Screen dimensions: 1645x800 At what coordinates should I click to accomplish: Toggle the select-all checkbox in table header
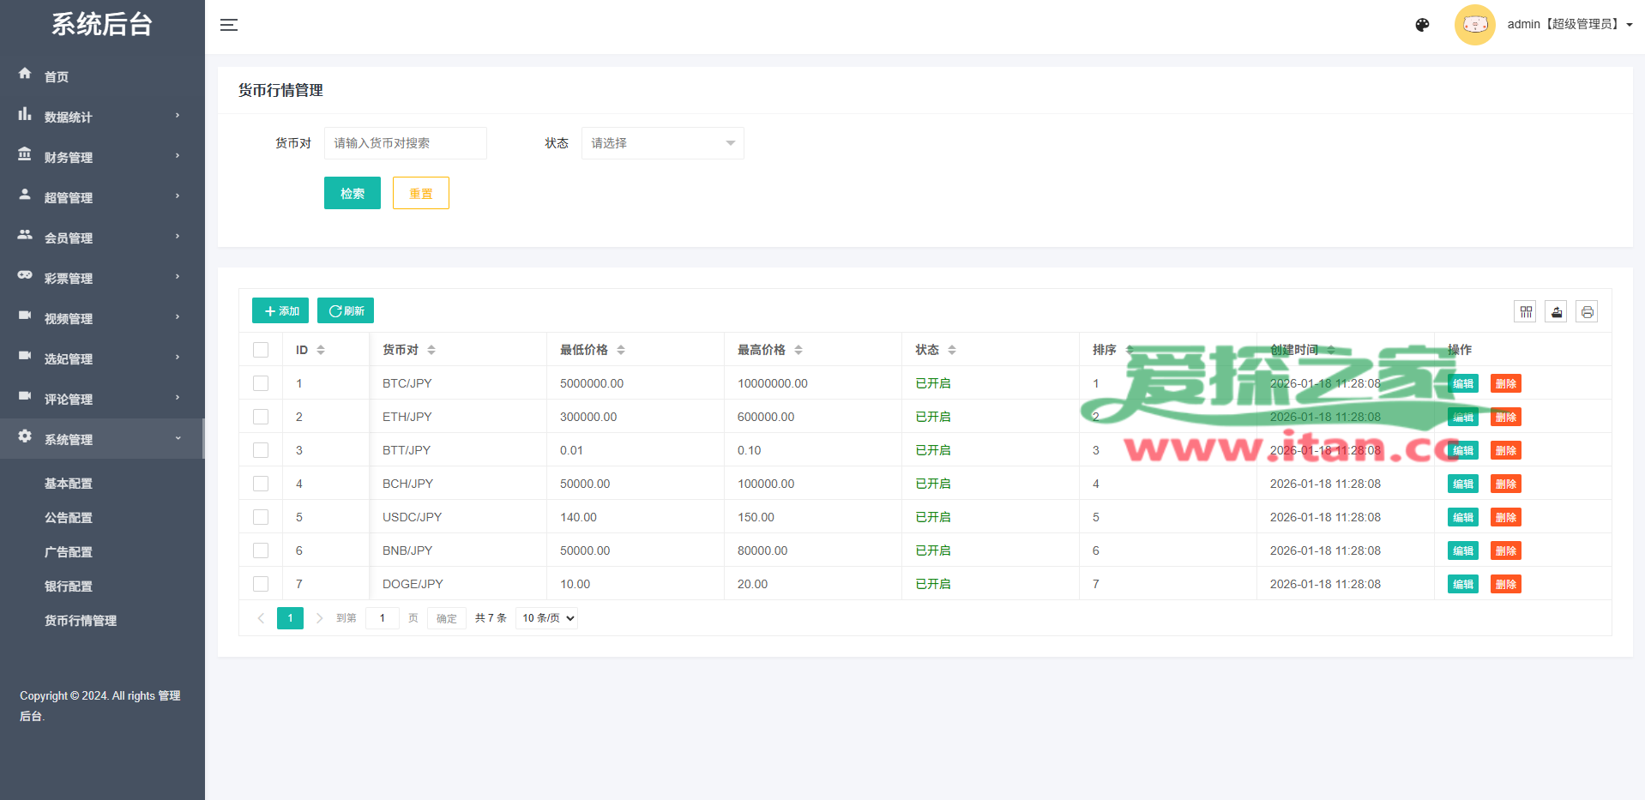[261, 350]
